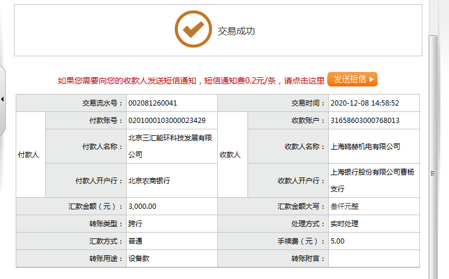
Task: Click payer bank 北京农商银行
Action: (x=149, y=181)
